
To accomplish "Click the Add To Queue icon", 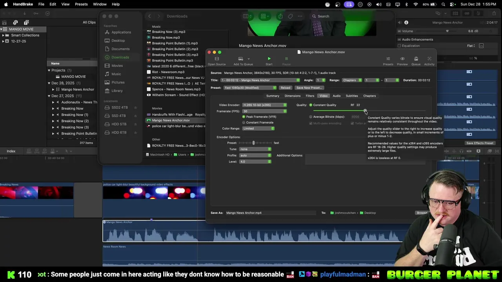I will coord(240,59).
